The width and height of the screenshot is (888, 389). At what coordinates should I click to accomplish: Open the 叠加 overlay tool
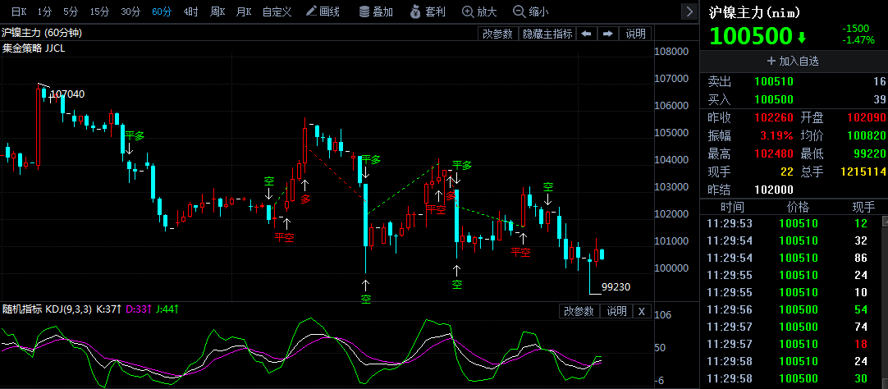tap(376, 11)
